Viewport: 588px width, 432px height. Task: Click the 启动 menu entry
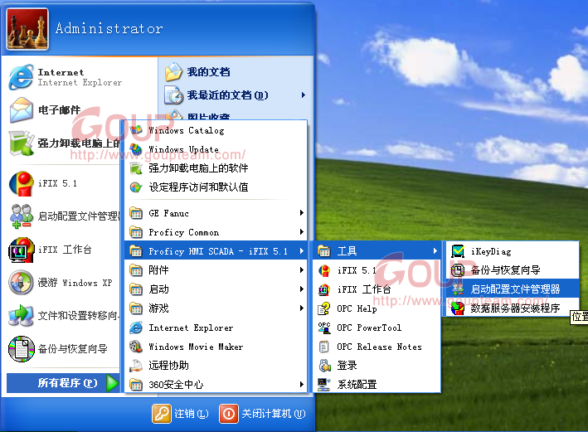[x=216, y=289]
